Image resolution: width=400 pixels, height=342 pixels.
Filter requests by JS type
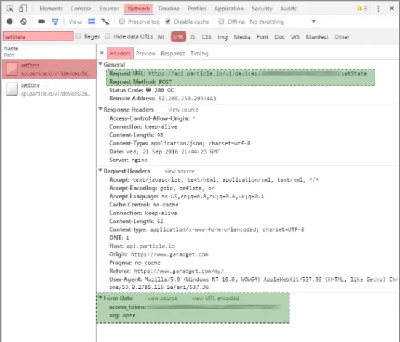coord(193,37)
